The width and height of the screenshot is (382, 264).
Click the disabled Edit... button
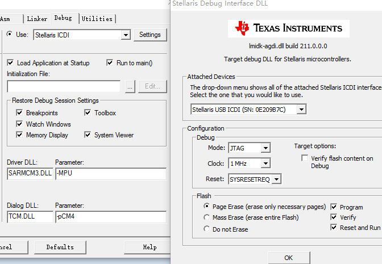152,86
